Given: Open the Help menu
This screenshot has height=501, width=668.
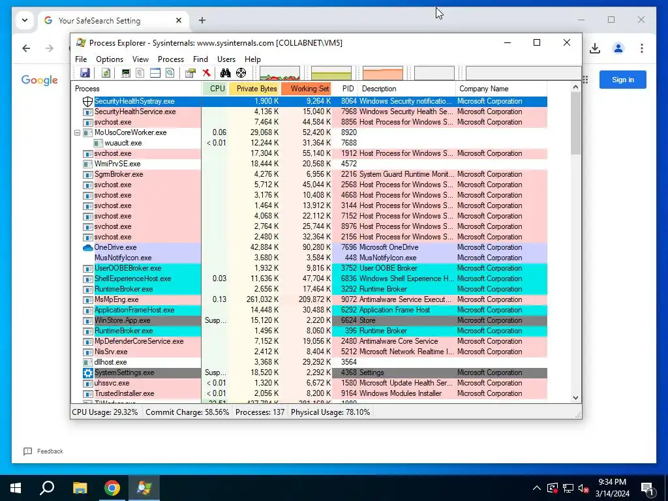Looking at the screenshot, I should [252, 59].
